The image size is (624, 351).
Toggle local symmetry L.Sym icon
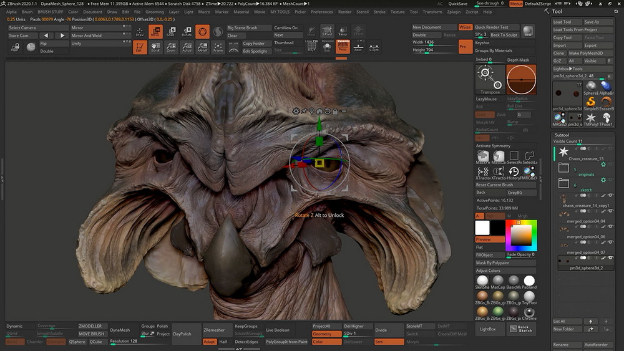pyautogui.click(x=374, y=47)
